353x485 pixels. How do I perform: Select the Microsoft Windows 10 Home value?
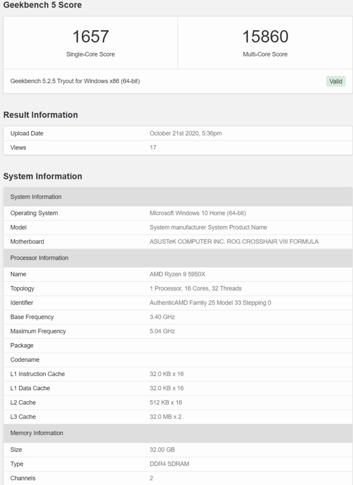click(198, 213)
